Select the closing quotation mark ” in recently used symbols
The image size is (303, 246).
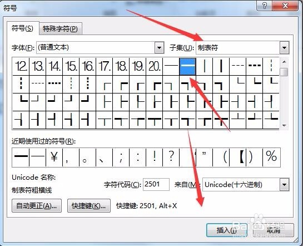click(205, 157)
